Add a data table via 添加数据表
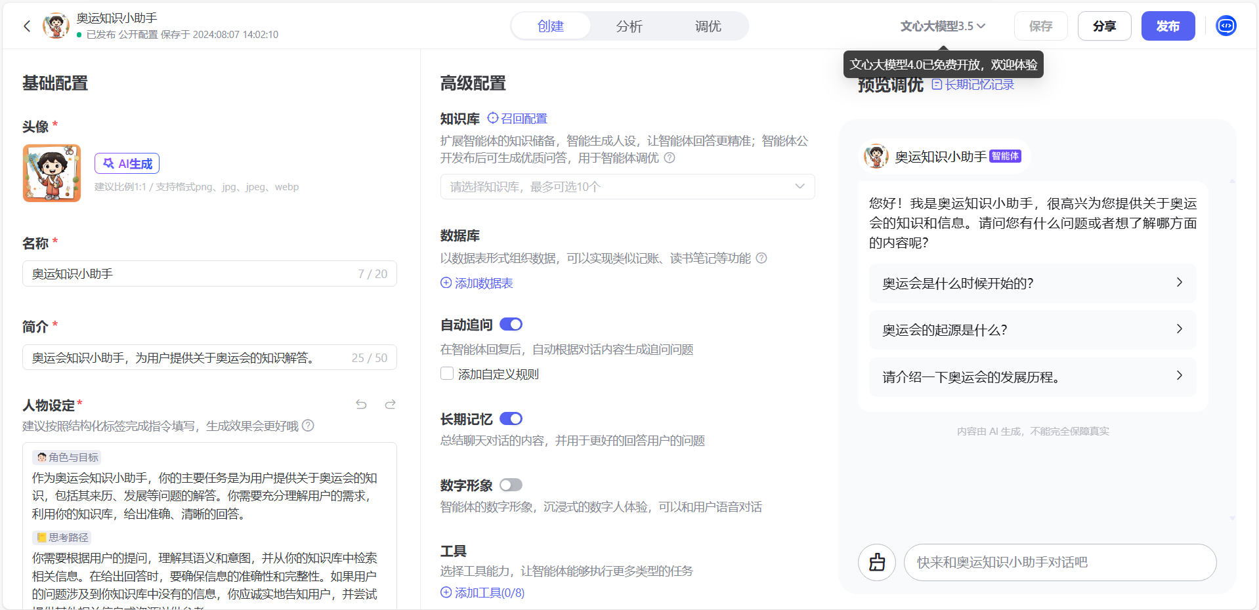Viewport: 1259px width, 610px height. pos(477,283)
